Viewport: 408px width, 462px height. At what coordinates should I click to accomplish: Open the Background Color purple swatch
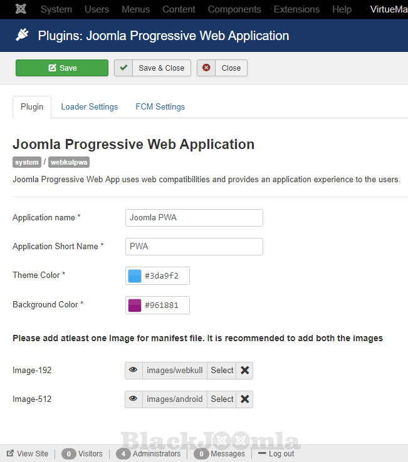click(135, 305)
